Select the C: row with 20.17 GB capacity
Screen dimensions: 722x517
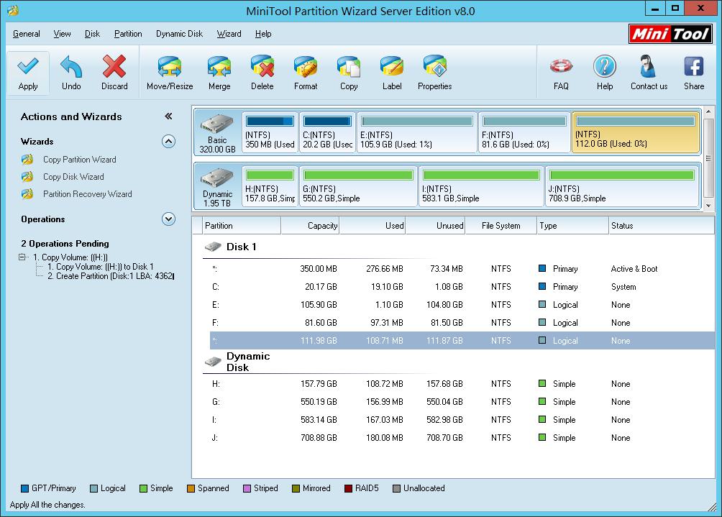[x=462, y=287]
